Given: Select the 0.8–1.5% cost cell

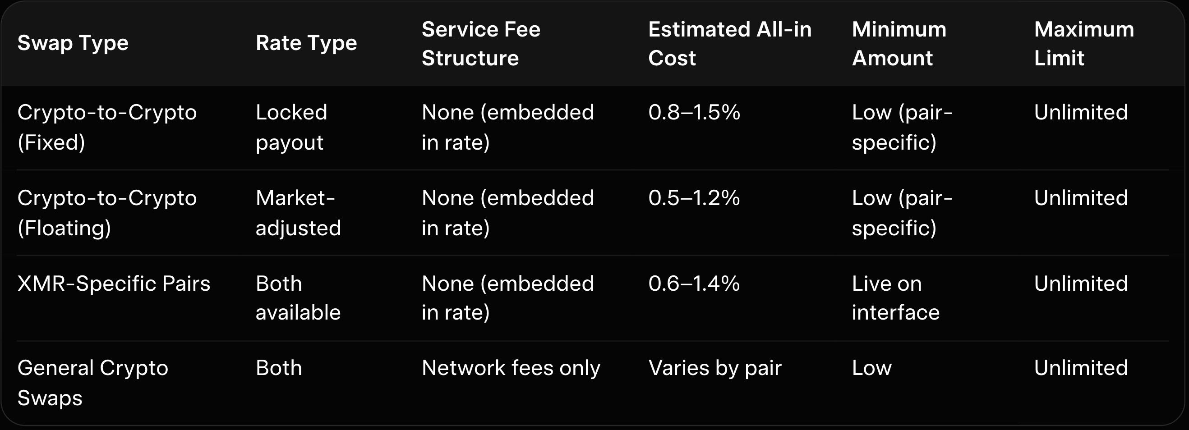Looking at the screenshot, I should click(x=694, y=113).
